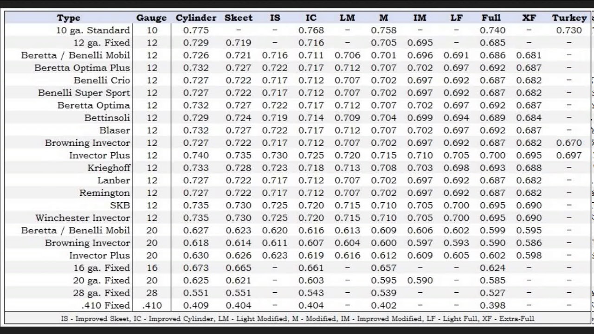Viewport: 594px width, 334px height.
Task: Select the LM column header
Action: pyautogui.click(x=347, y=18)
